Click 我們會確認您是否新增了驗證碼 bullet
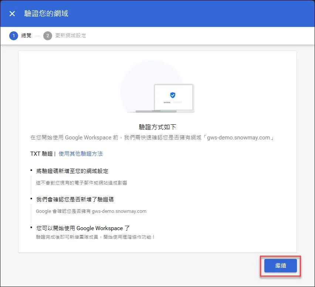Image resolution: width=315 pixels, height=287 pixels. (75, 200)
